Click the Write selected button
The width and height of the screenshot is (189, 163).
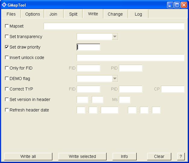click(82, 156)
